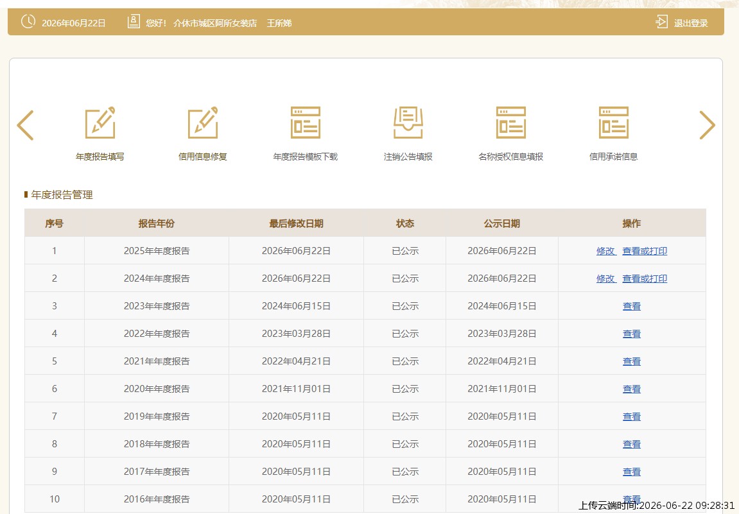The width and height of the screenshot is (739, 514).
Task: Click the 年度报告填写 label
Action: pos(100,157)
